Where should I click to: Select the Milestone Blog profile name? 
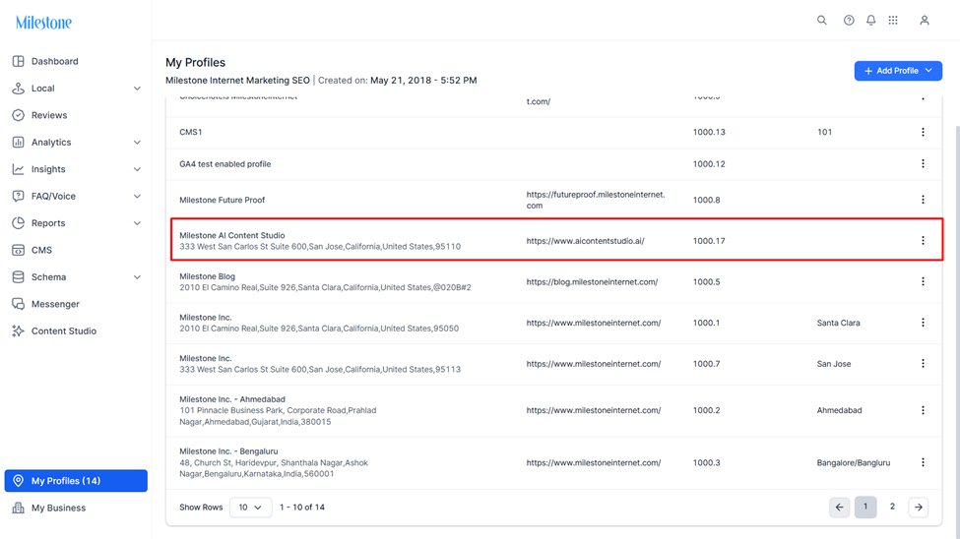pos(207,276)
